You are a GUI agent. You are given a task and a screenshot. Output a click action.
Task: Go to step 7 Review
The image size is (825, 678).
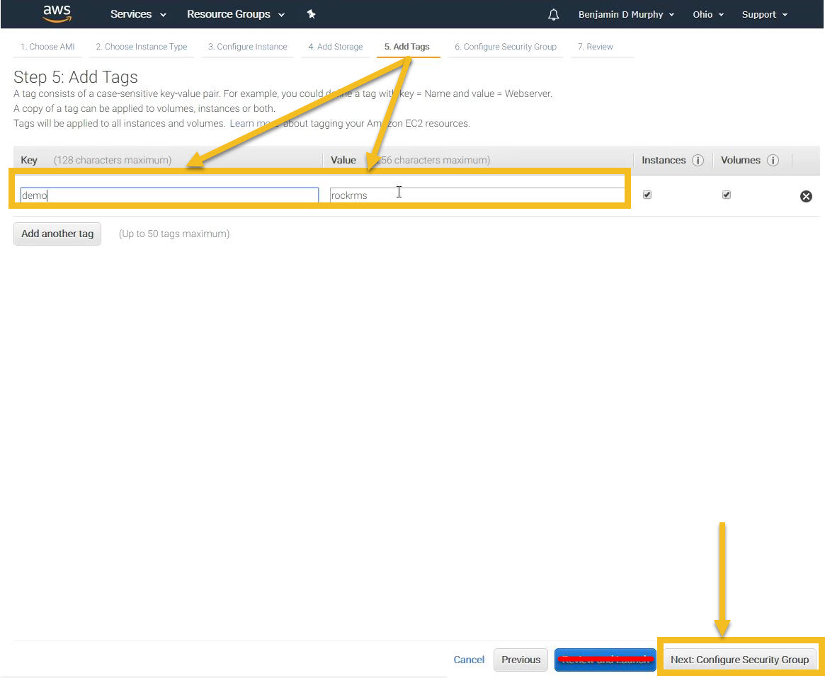(x=595, y=46)
